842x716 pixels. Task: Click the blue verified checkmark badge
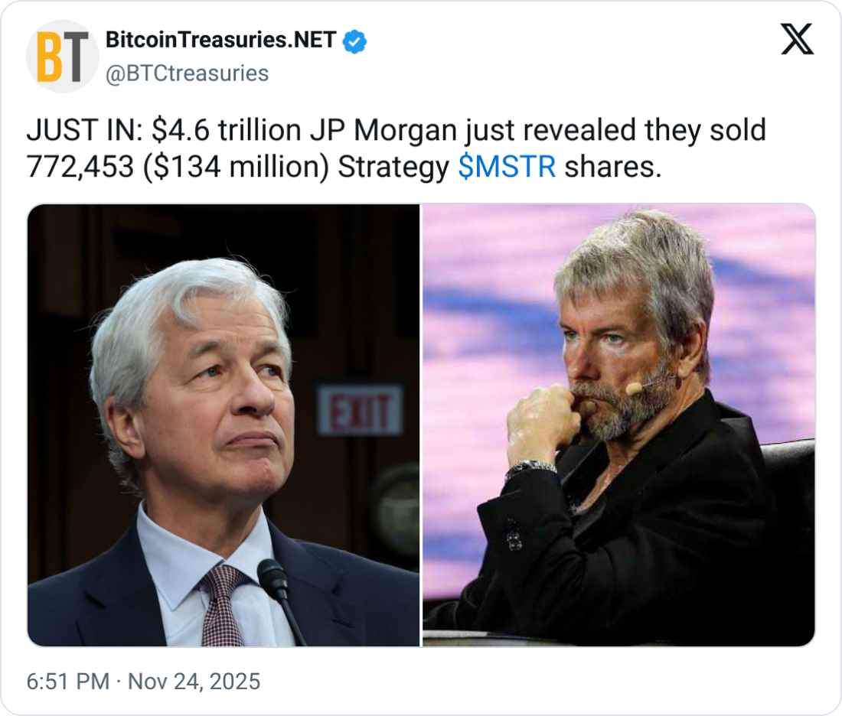click(354, 41)
